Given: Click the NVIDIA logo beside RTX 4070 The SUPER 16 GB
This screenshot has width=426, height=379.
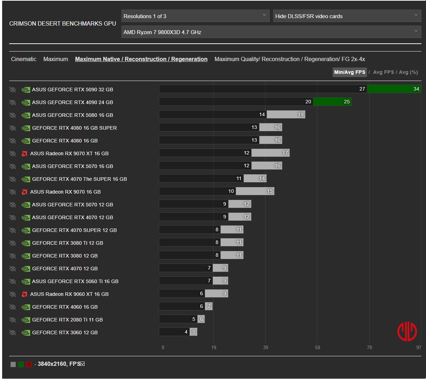Looking at the screenshot, I should [x=26, y=179].
